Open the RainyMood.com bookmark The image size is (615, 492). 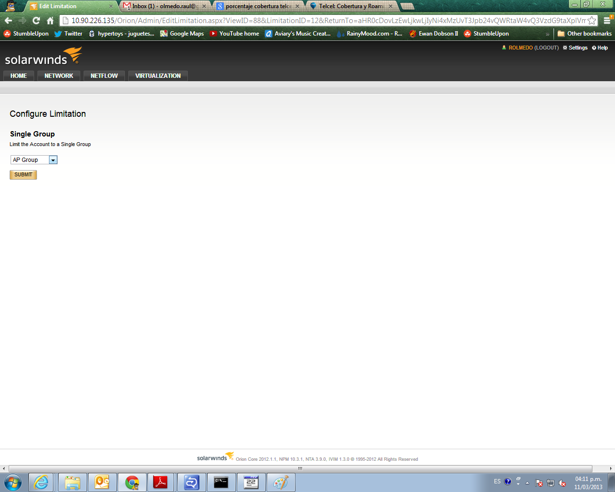pyautogui.click(x=369, y=34)
